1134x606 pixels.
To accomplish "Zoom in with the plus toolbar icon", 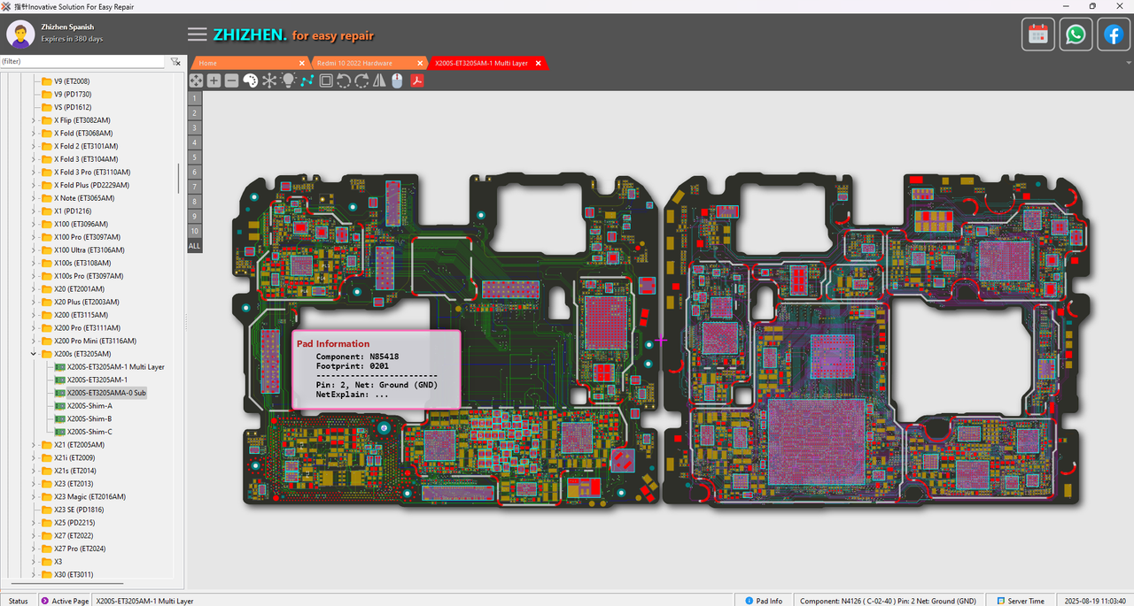I will point(214,81).
